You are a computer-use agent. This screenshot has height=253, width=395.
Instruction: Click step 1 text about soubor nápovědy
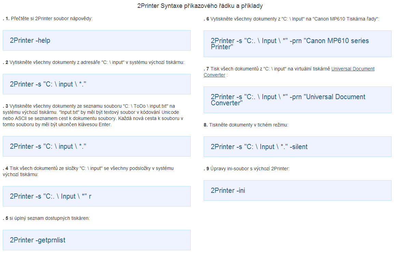tap(51, 18)
